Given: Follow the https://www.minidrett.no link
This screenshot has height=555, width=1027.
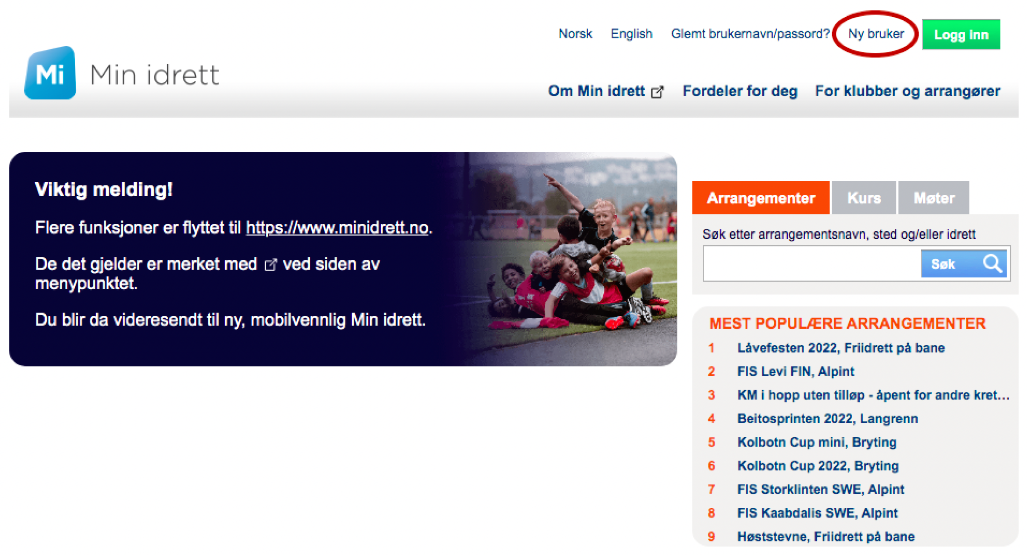Looking at the screenshot, I should [337, 228].
